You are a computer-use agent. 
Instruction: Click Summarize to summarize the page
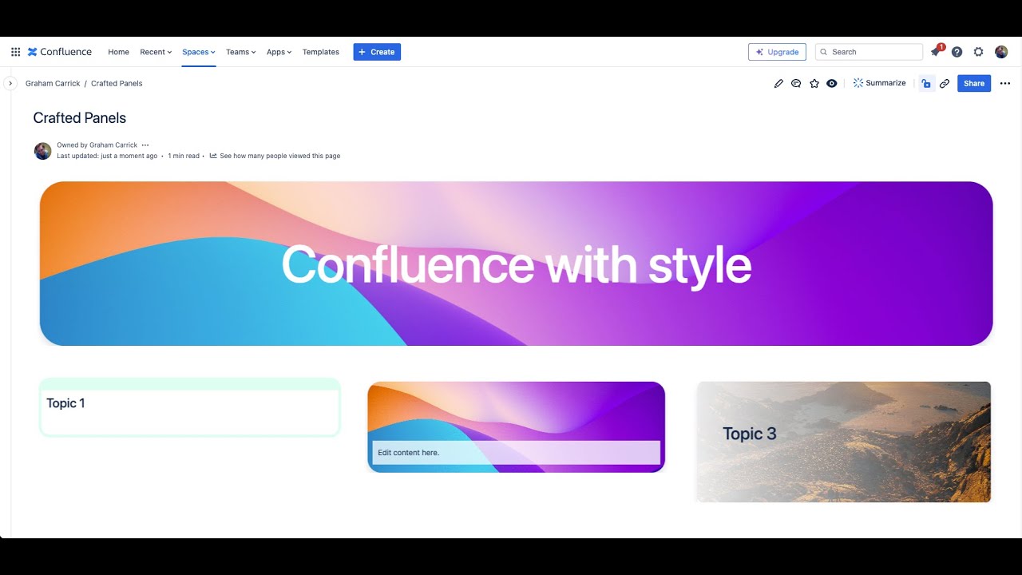click(879, 83)
